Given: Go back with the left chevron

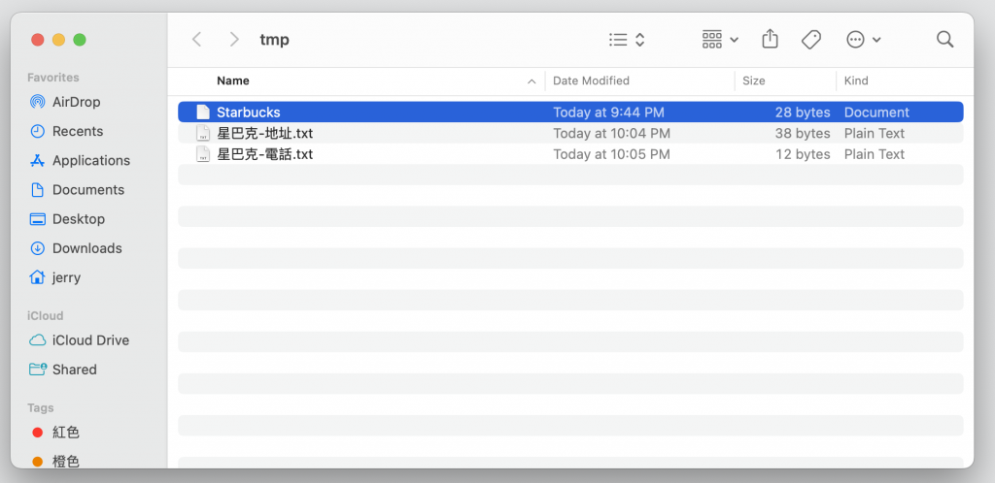Looking at the screenshot, I should [x=197, y=39].
